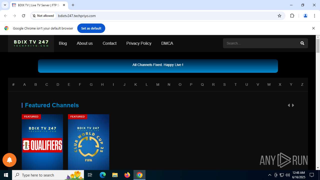The height and width of the screenshot is (180, 320).
Task: Go back to previous page
Action: [5, 16]
